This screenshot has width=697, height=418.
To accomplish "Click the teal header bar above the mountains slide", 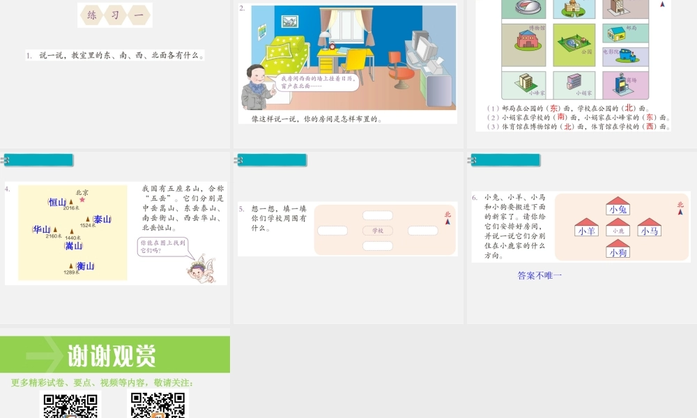I will click(x=38, y=160).
